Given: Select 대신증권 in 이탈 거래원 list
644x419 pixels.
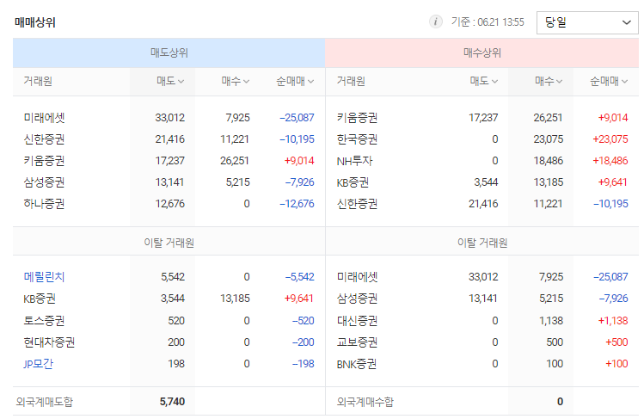Looking at the screenshot, I should 357,320.
